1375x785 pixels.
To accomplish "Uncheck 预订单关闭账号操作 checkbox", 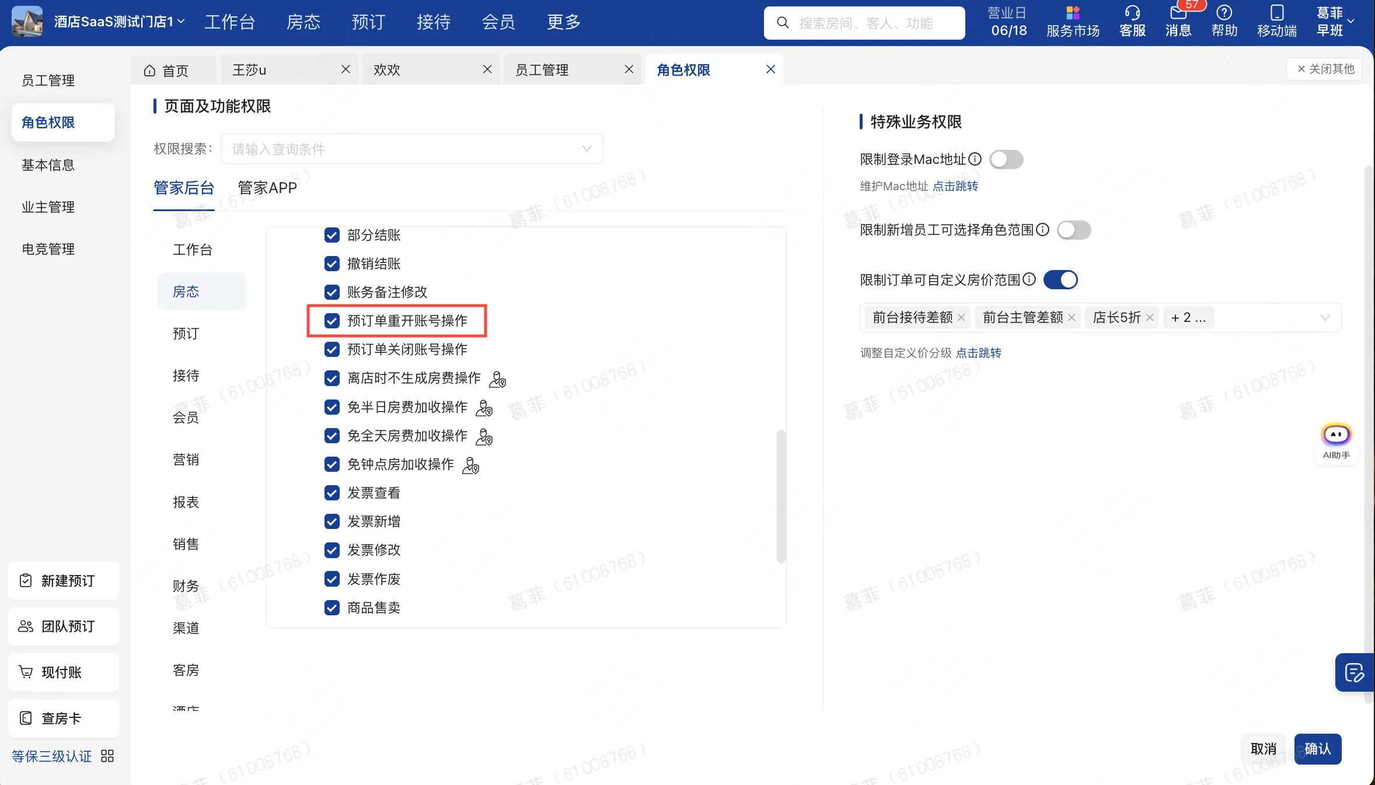I will 331,349.
